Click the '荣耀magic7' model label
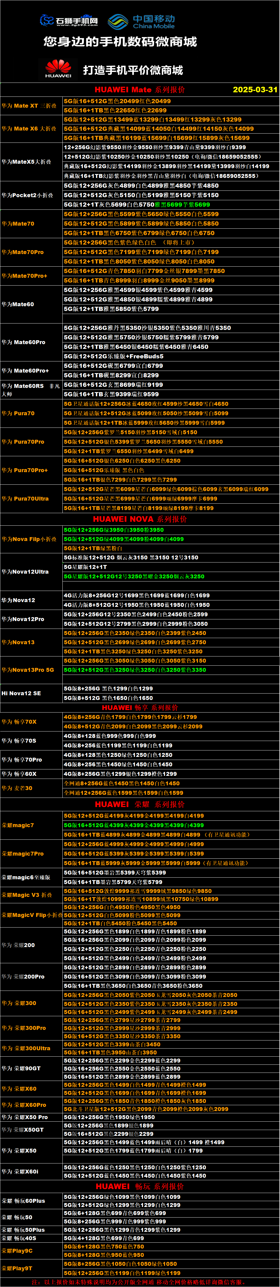The image size is (280, 1287). (x=18, y=825)
